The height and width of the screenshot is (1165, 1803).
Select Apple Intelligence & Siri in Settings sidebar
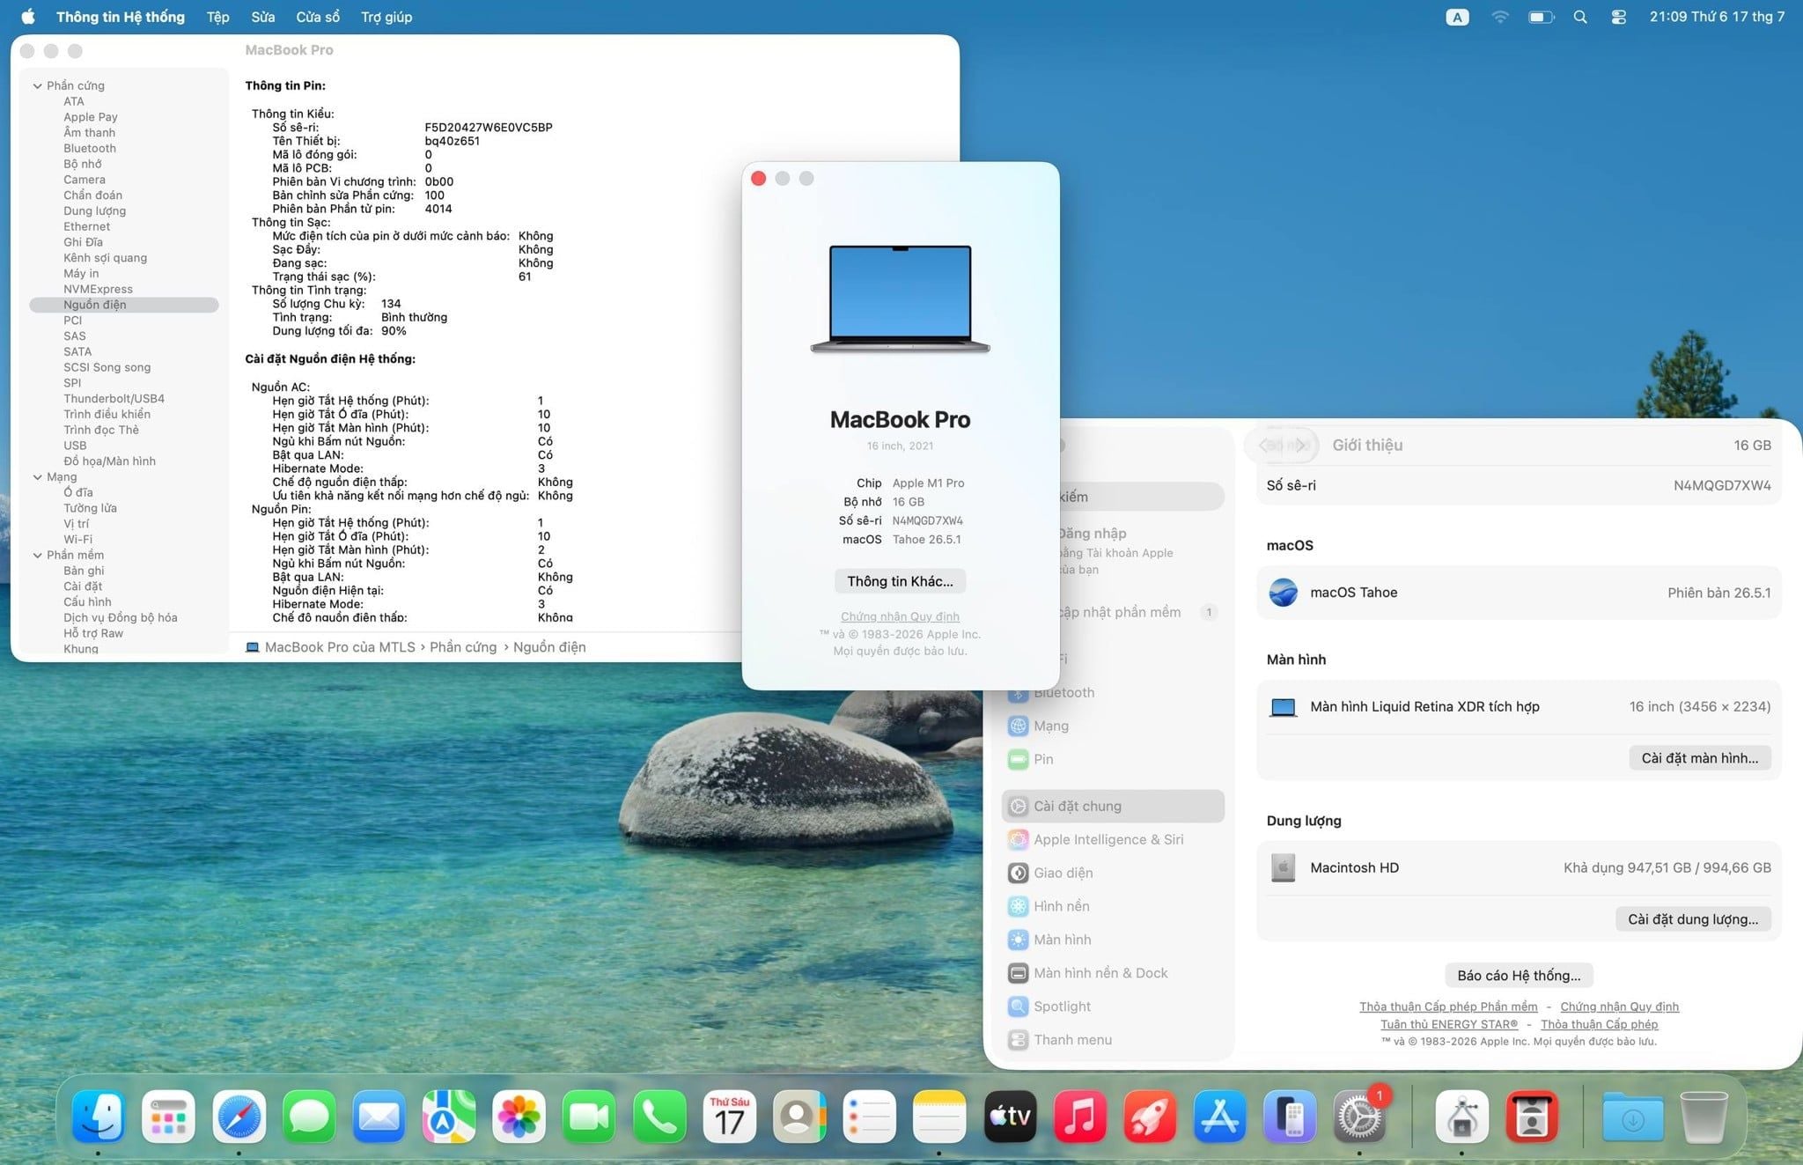1113,839
